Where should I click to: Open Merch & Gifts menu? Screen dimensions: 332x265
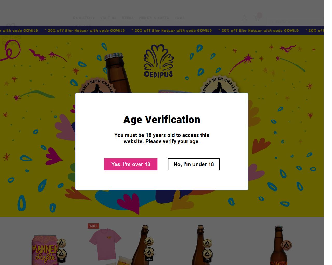(154, 18)
